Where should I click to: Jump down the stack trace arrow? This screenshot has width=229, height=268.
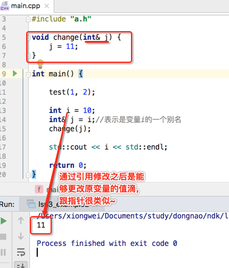tap(21, 236)
